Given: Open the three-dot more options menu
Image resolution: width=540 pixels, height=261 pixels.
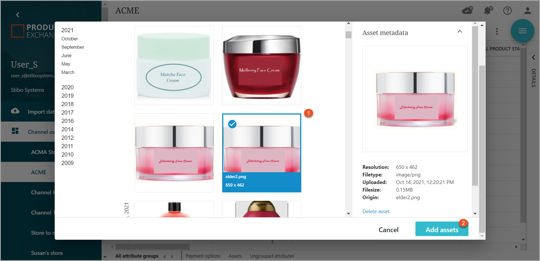Looking at the screenshot, I should click(497, 31).
